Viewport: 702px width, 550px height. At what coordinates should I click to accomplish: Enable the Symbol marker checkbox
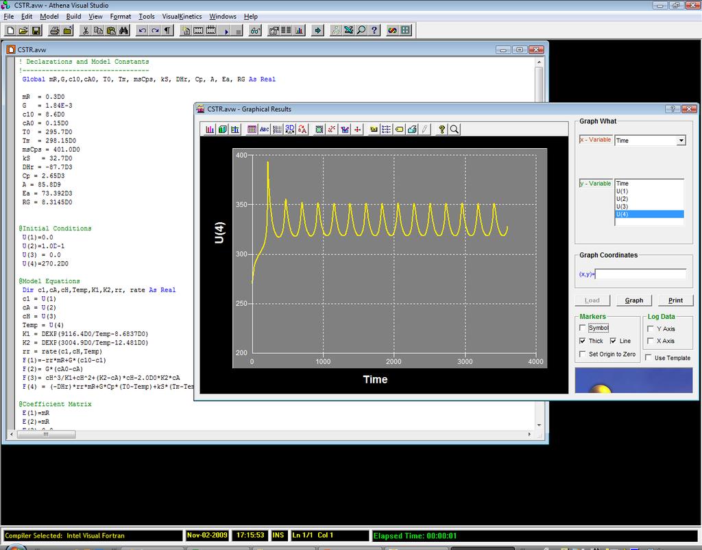pyautogui.click(x=583, y=328)
